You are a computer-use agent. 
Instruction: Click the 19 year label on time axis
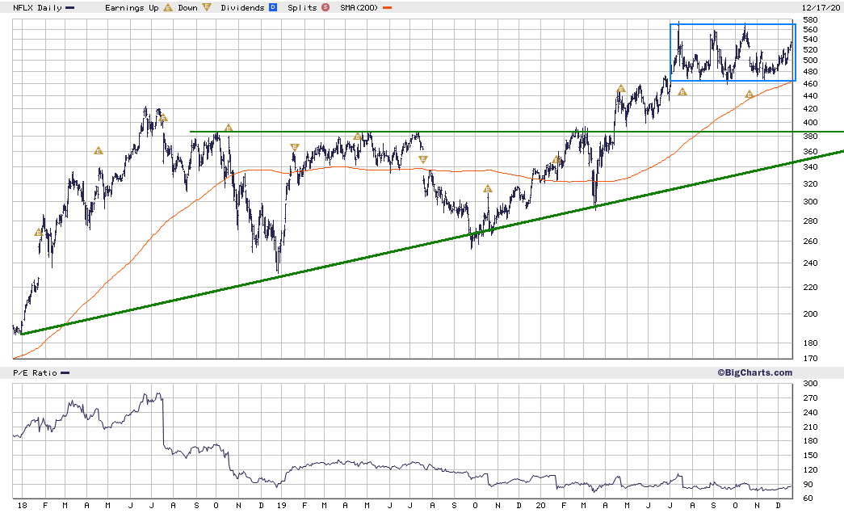[282, 506]
